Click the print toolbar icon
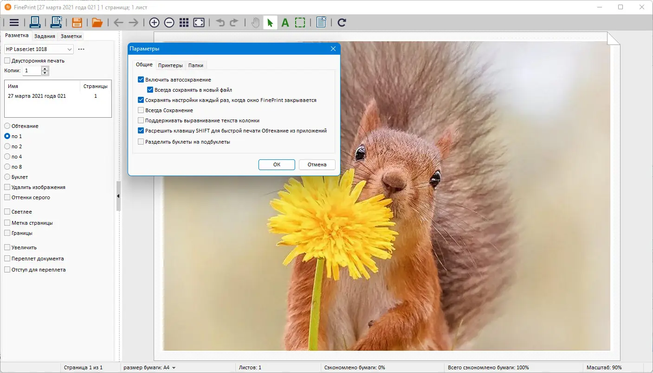 (x=35, y=22)
